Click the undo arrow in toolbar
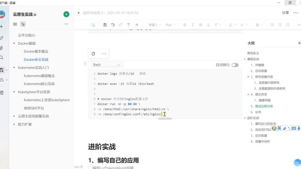301x169 pixels. pyautogui.click(x=113, y=25)
